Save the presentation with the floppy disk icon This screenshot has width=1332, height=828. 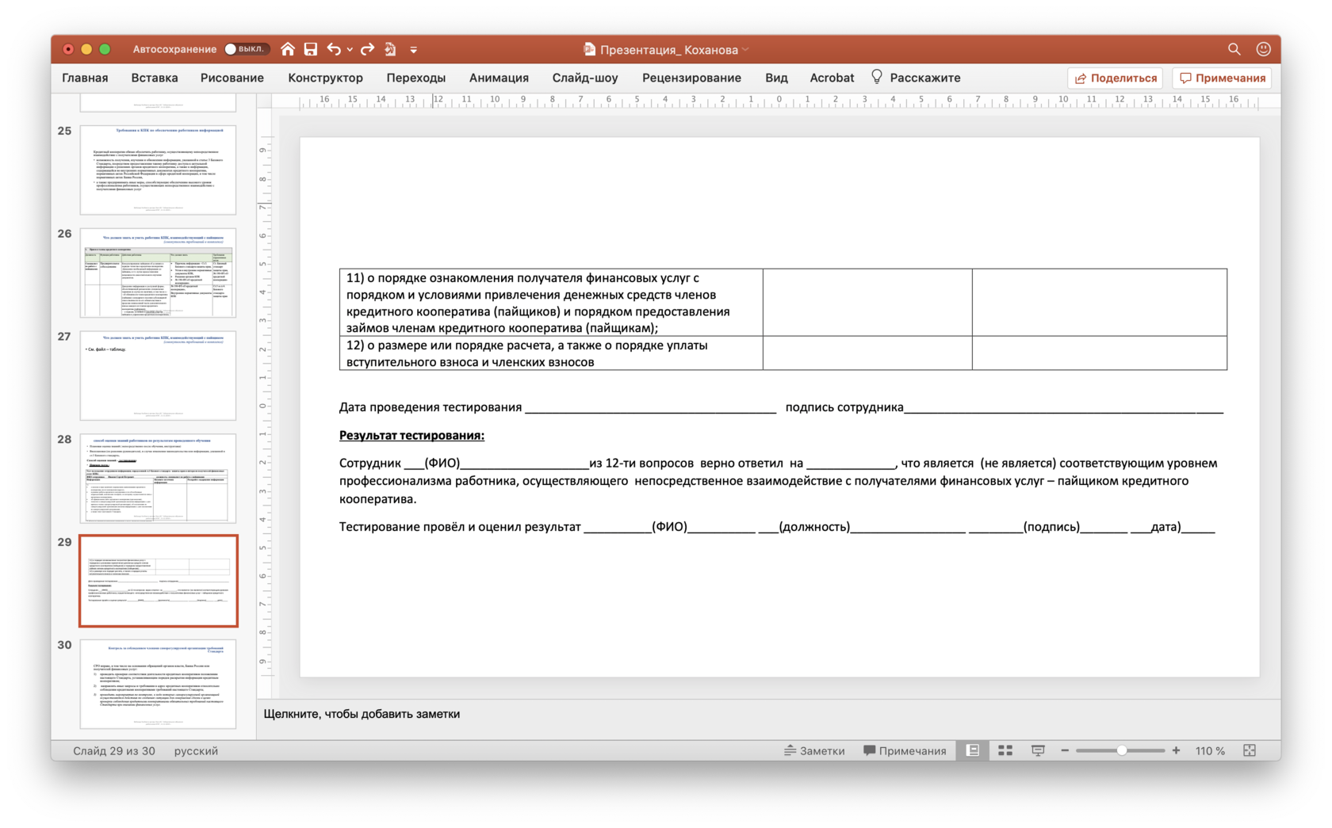click(311, 49)
